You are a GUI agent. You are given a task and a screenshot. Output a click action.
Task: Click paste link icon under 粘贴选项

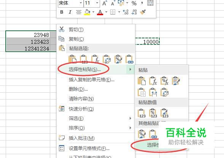click(x=129, y=59)
